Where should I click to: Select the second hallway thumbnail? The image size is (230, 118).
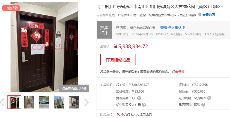click(29, 102)
